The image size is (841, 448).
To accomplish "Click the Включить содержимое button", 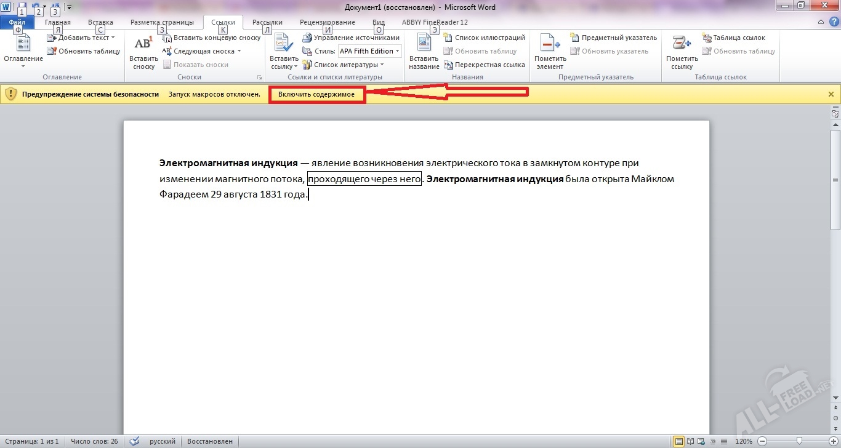I will point(316,94).
